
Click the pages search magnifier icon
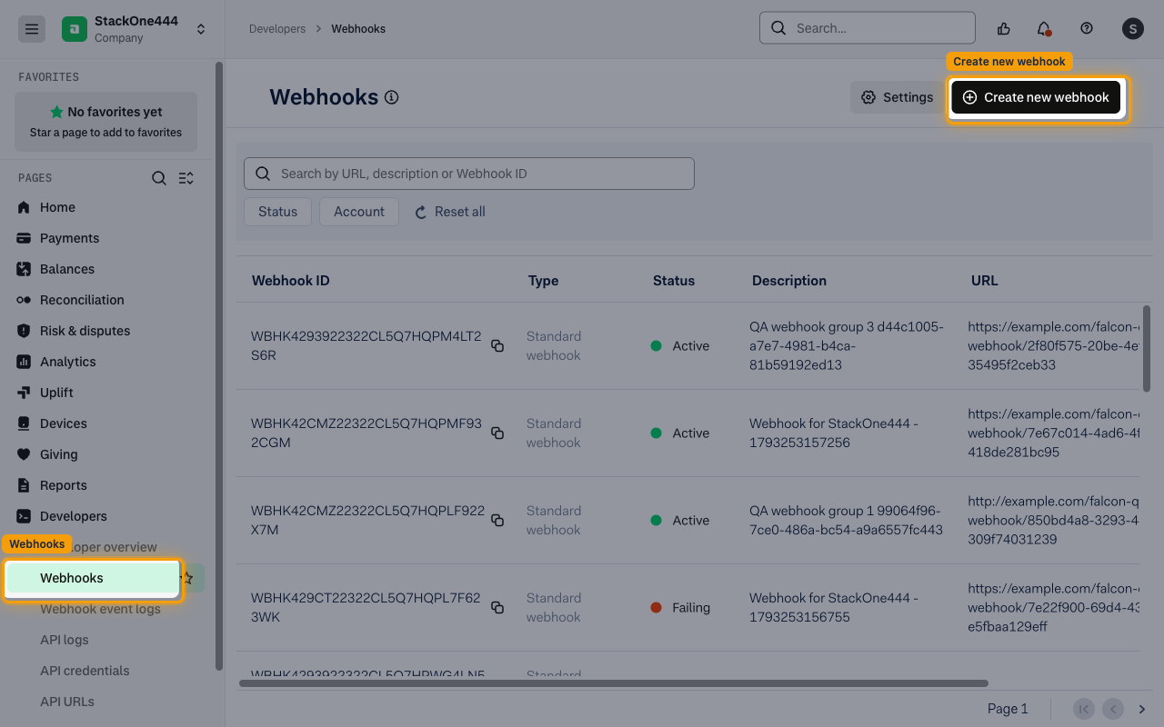[x=159, y=178]
